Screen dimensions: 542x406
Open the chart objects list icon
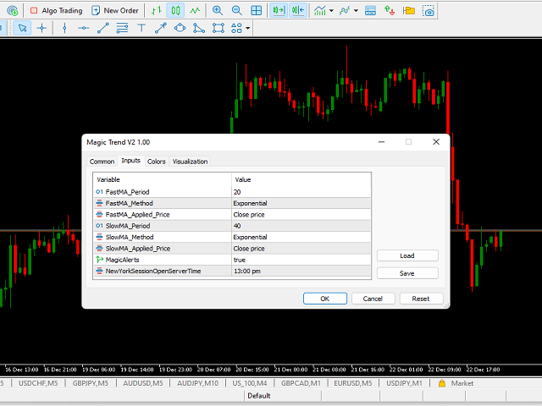345,11
